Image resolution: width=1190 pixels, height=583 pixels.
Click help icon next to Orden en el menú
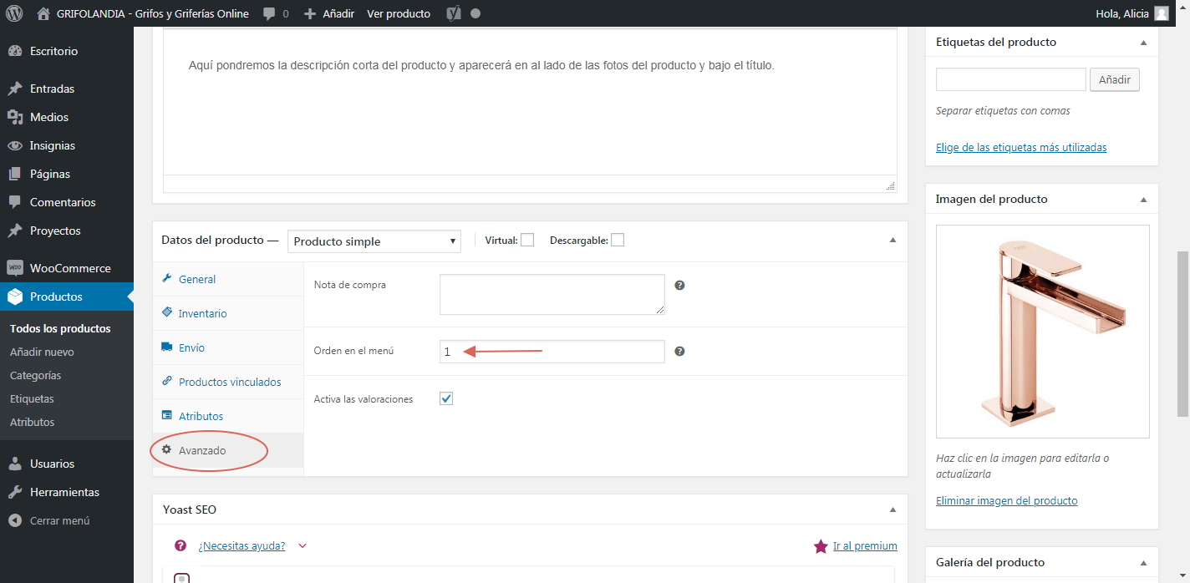(679, 352)
